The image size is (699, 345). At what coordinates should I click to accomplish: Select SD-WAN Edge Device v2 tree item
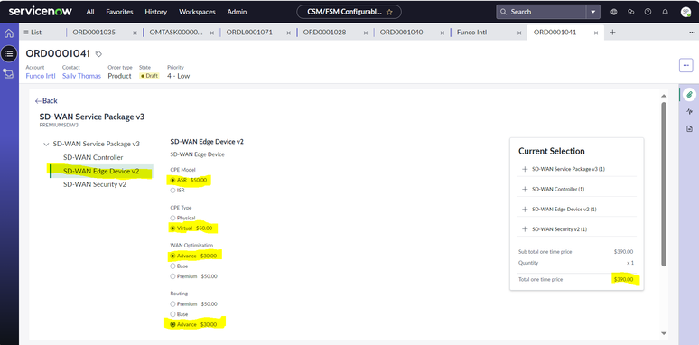click(101, 172)
